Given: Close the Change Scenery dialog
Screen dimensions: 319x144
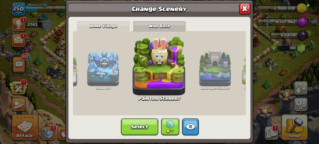Looking at the screenshot, I should [x=245, y=9].
